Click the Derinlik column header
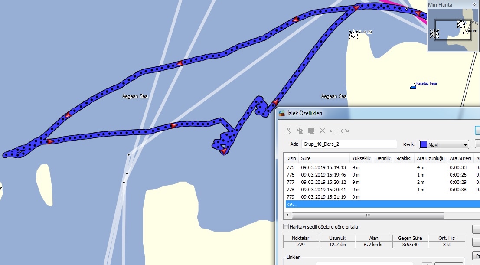The height and width of the screenshot is (265, 480). (x=383, y=158)
